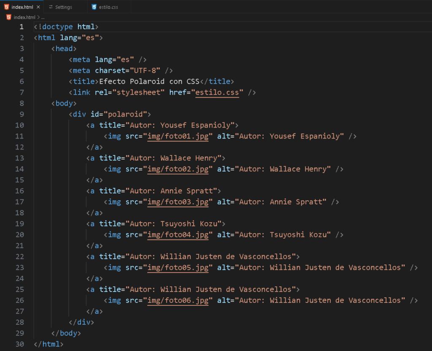Expand the breadcrumb ellipsis symbol list
Image resolution: width=432 pixels, height=351 pixels.
43,17
